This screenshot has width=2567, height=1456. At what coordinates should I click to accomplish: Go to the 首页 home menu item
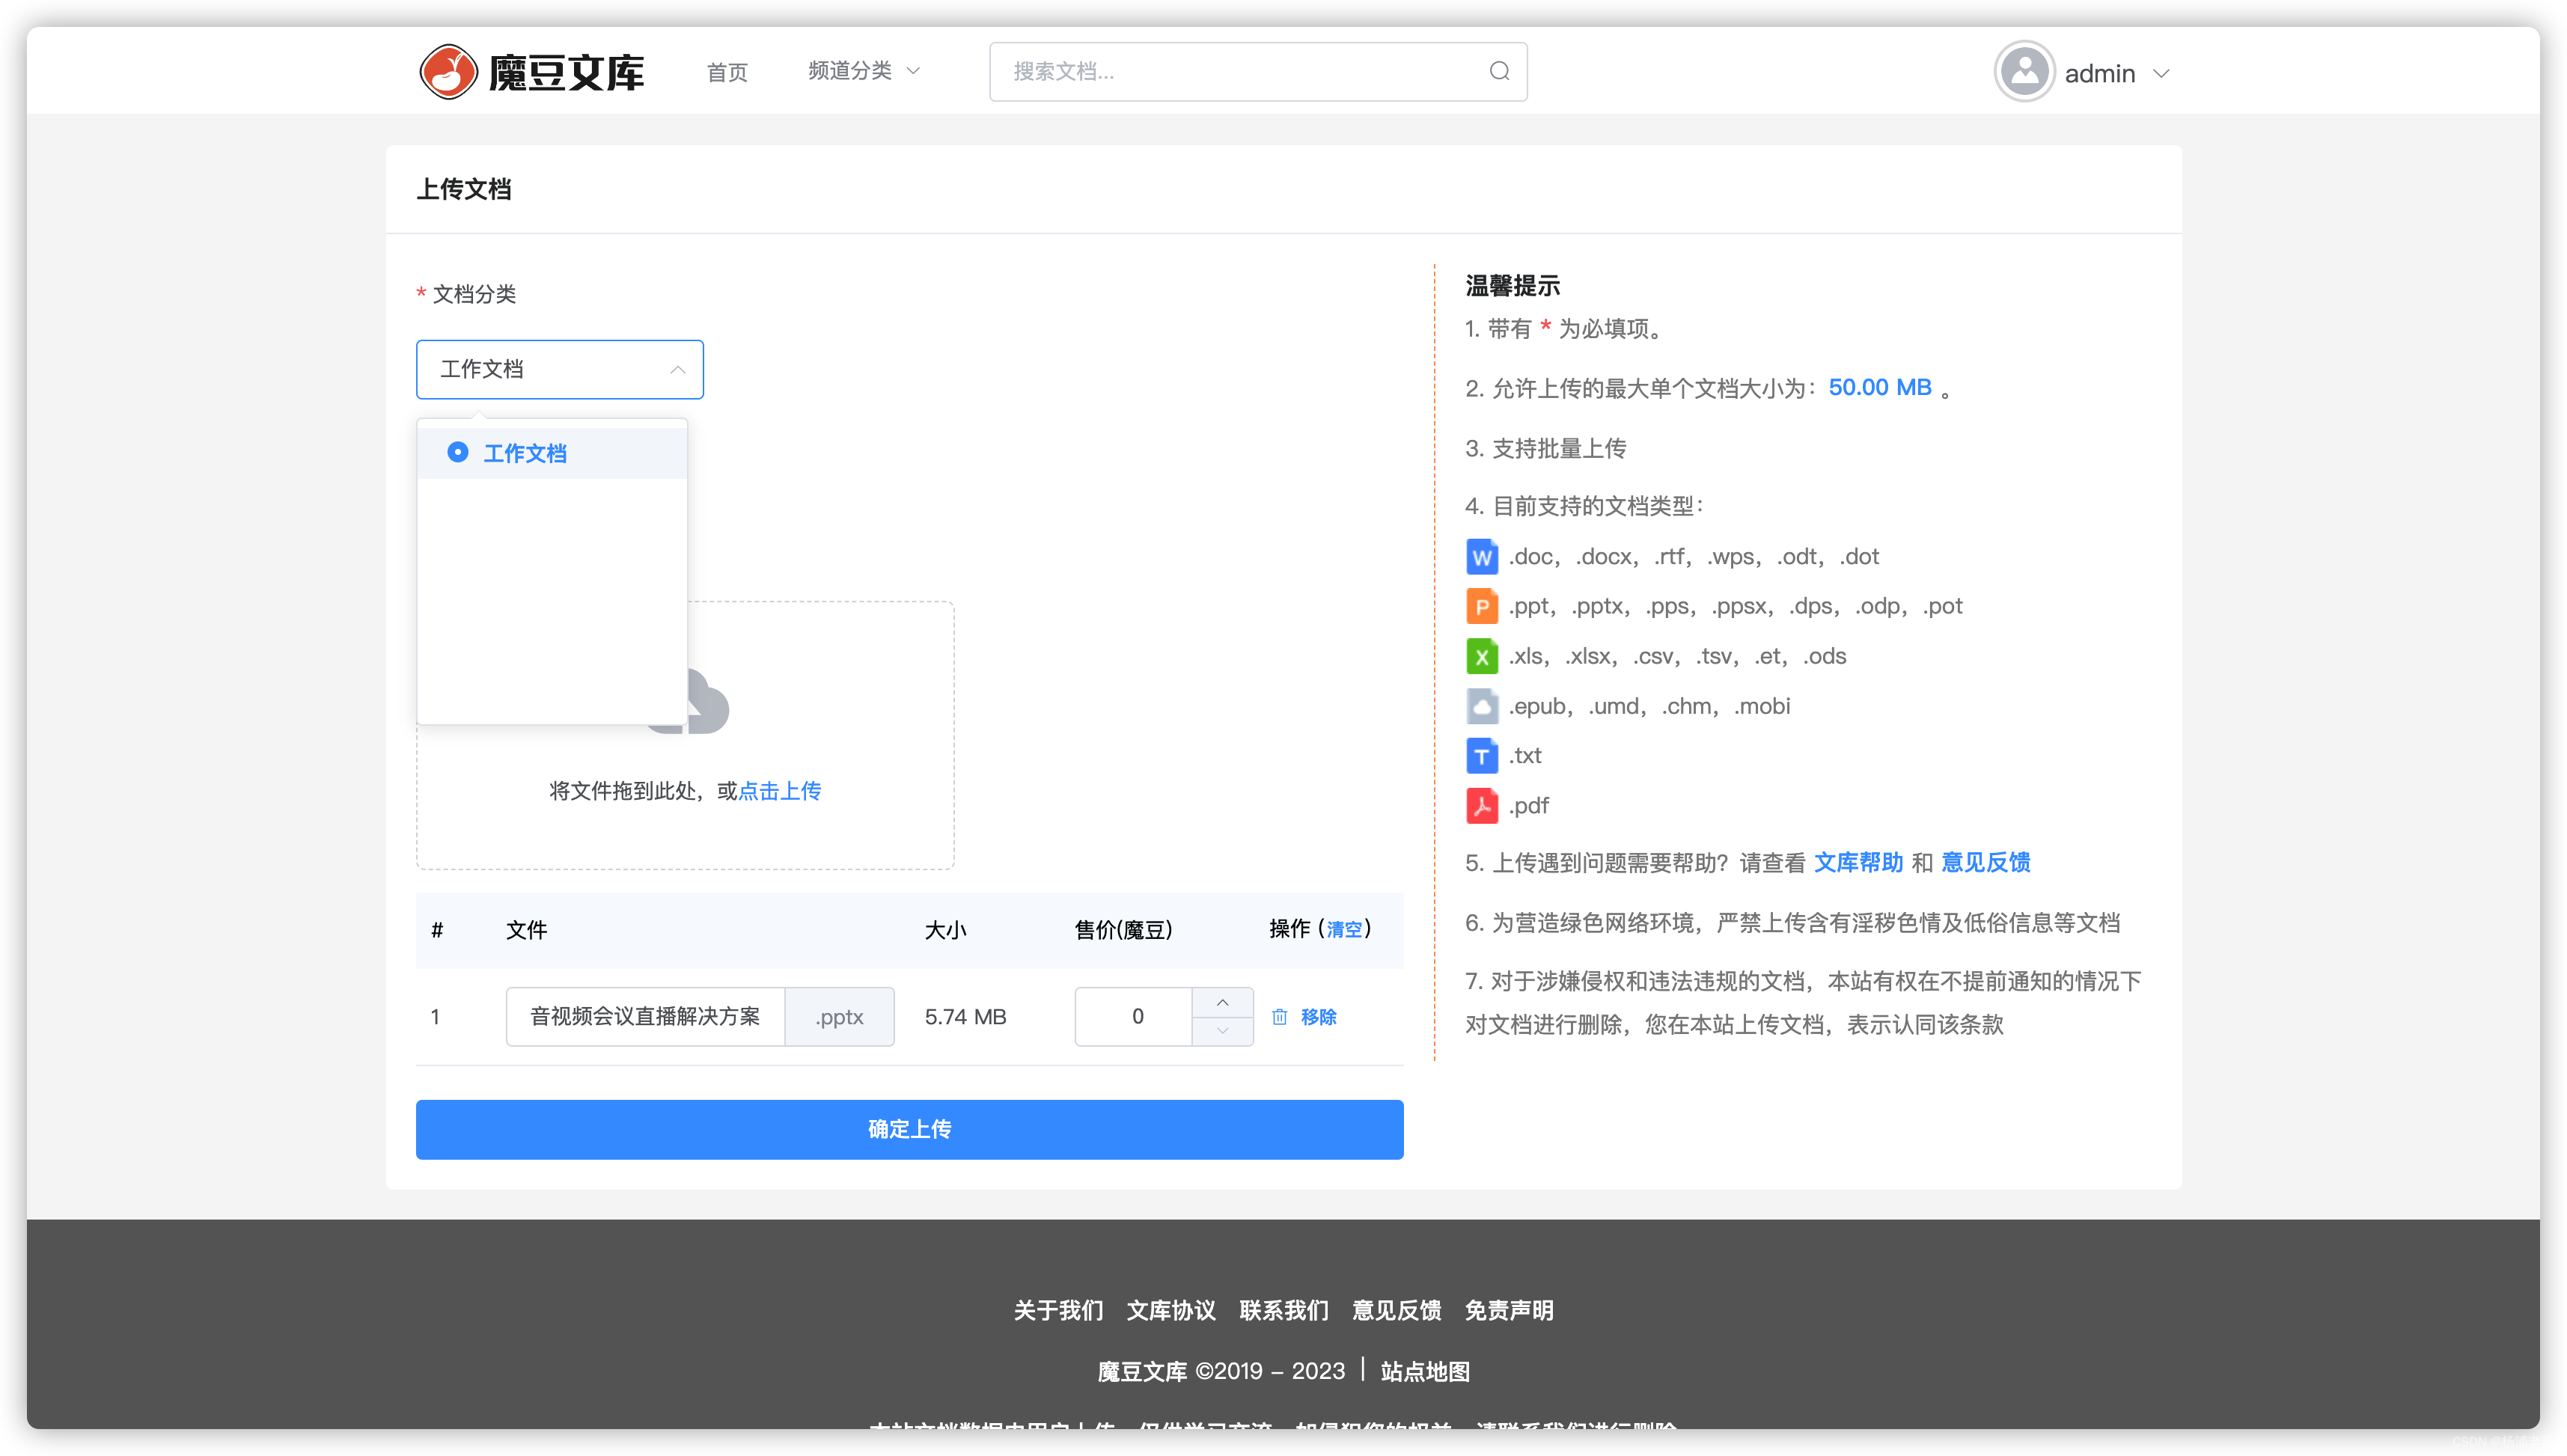(726, 72)
